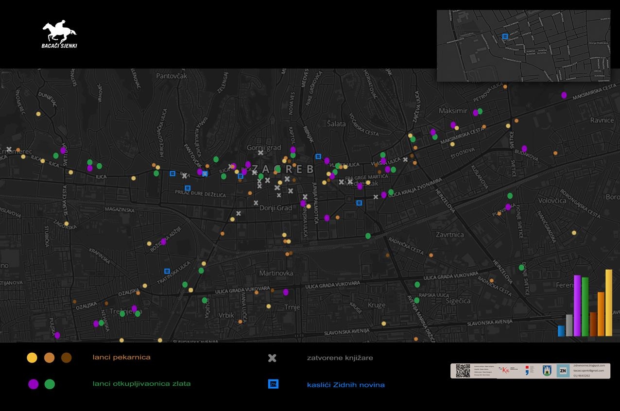Click the purple legend circle
The height and width of the screenshot is (411, 620).
pyautogui.click(x=33, y=384)
